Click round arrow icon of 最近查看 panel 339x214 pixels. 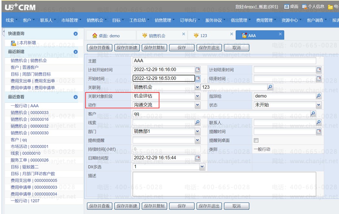(75, 97)
